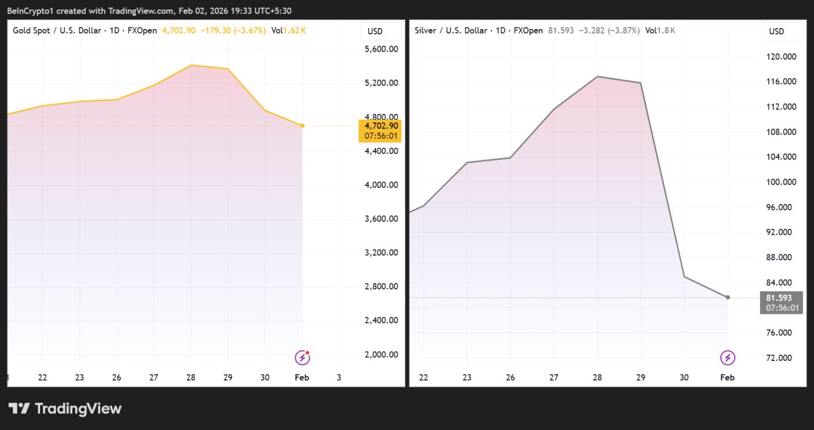Click the red notification dot on the gold chart's lightning icon
Screen dimensions: 814x430
click(x=308, y=352)
